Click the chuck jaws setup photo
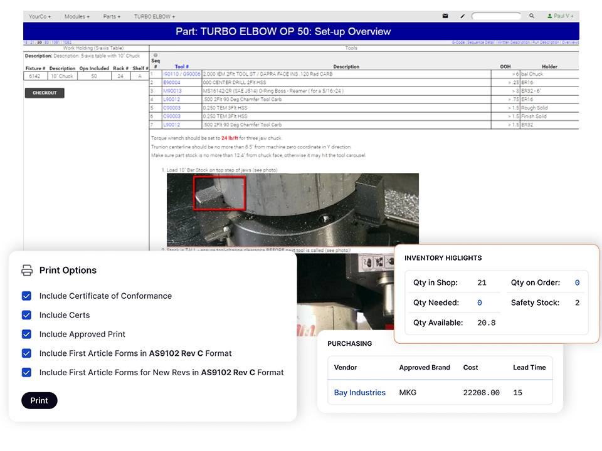 pyautogui.click(x=293, y=209)
